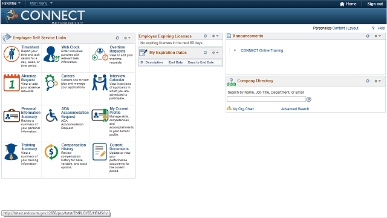Open the My Org Chart link
The width and height of the screenshot is (387, 218).
(x=243, y=109)
